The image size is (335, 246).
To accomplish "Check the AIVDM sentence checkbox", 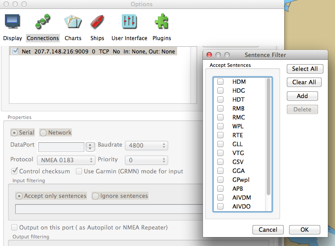I will click(220, 197).
